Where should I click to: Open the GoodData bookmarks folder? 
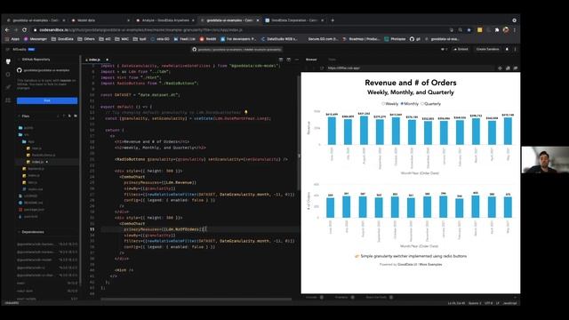pos(62,39)
